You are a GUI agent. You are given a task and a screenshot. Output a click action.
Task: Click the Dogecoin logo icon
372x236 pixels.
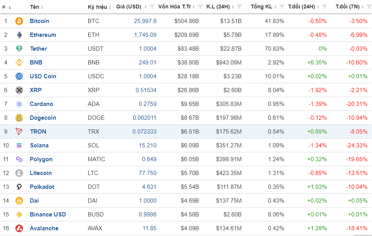[19, 118]
